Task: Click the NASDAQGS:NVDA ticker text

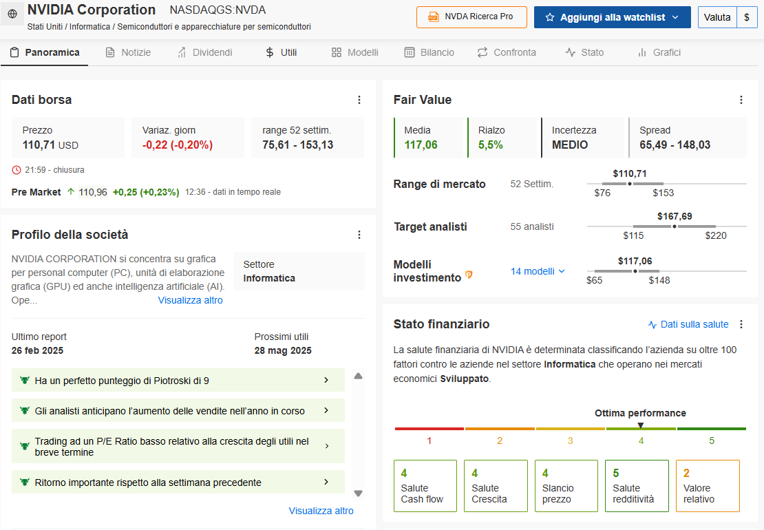Action: [217, 10]
